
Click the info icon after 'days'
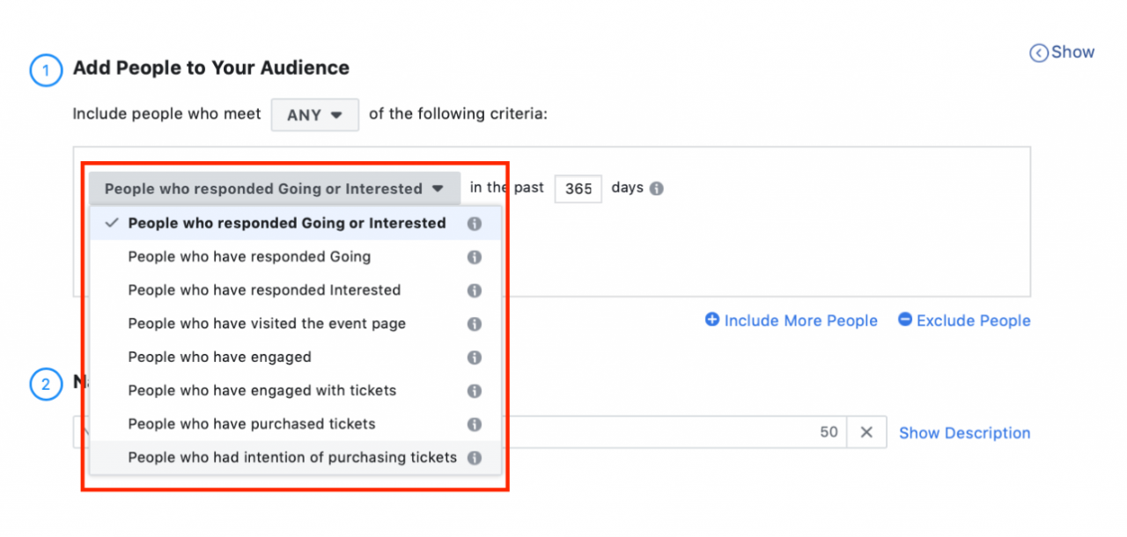click(x=657, y=188)
